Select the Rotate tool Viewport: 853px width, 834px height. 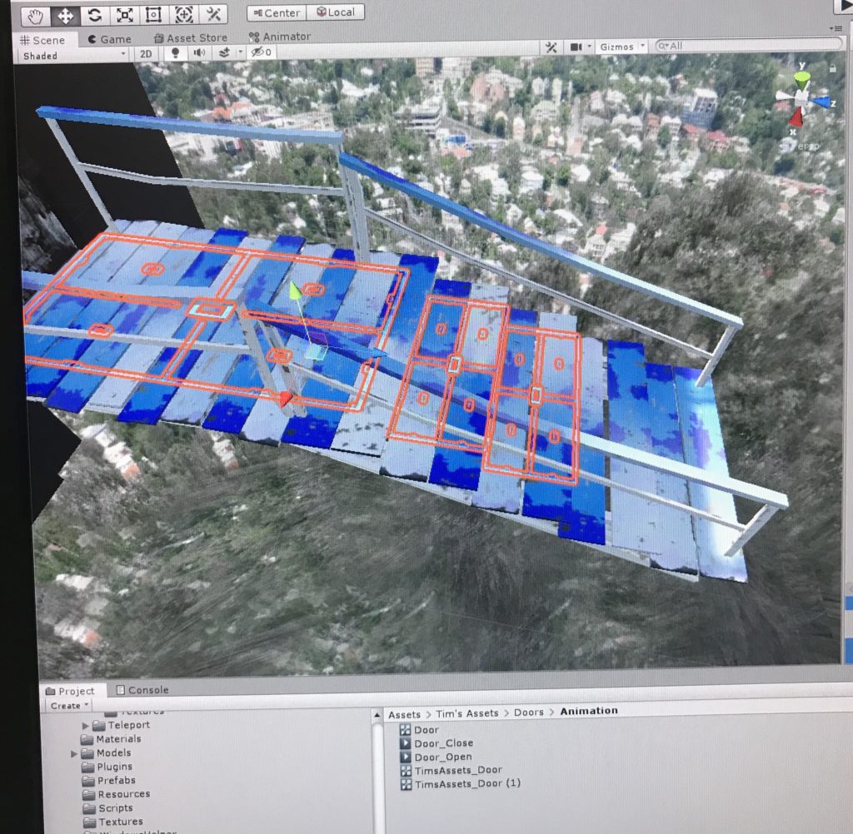[x=95, y=15]
